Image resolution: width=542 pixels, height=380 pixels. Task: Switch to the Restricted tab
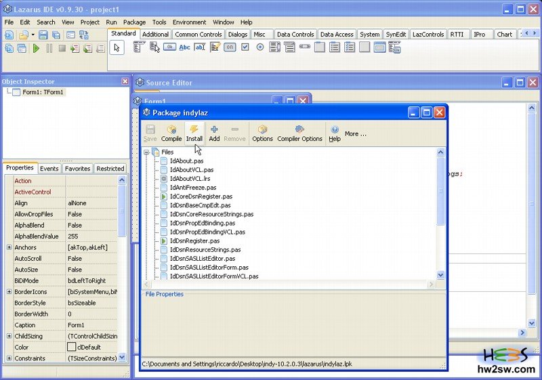(x=110, y=169)
